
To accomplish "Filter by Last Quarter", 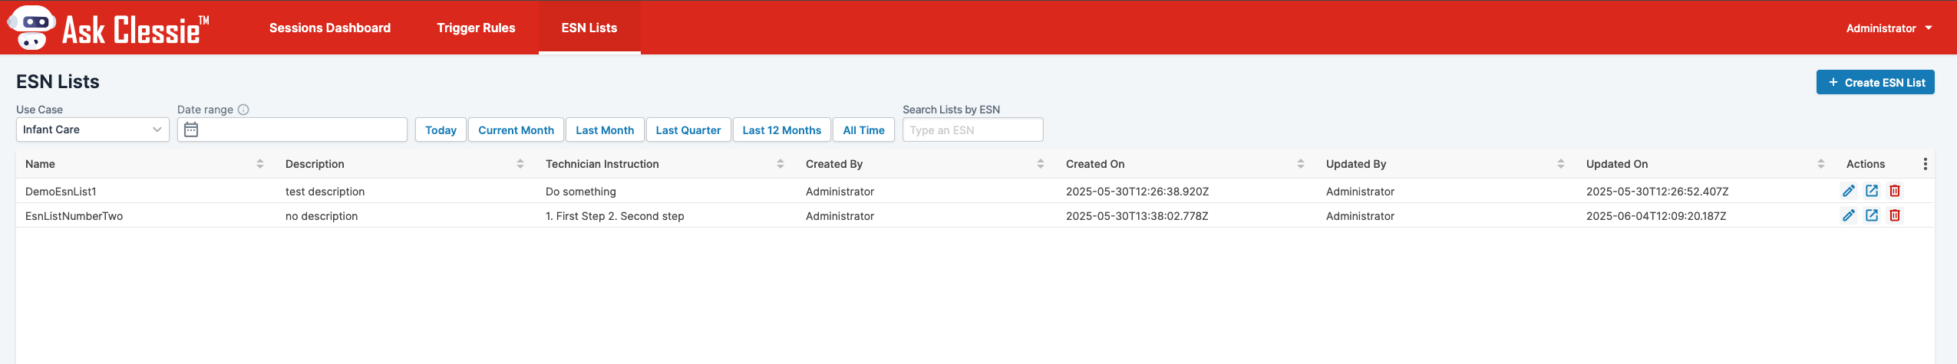I will (688, 130).
